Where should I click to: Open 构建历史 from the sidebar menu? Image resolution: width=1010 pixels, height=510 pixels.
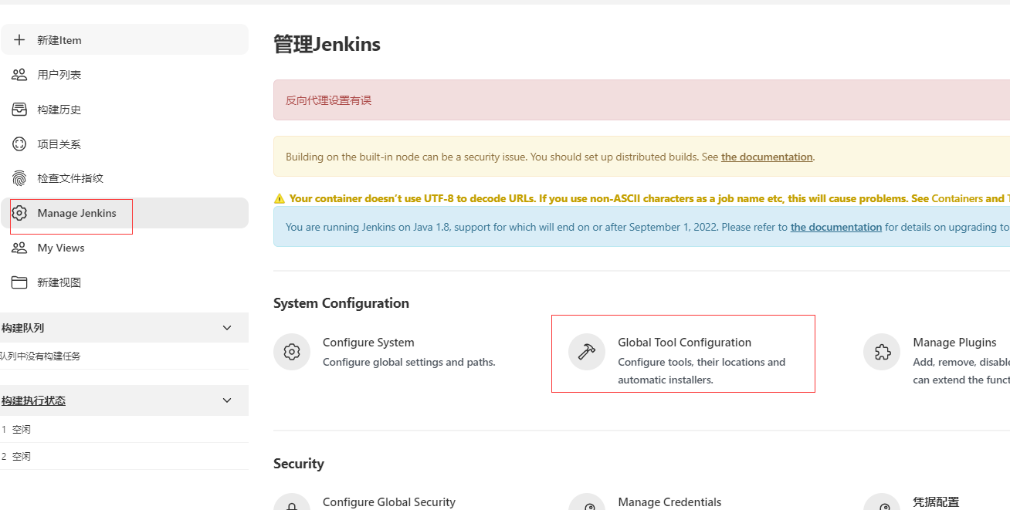(x=59, y=110)
